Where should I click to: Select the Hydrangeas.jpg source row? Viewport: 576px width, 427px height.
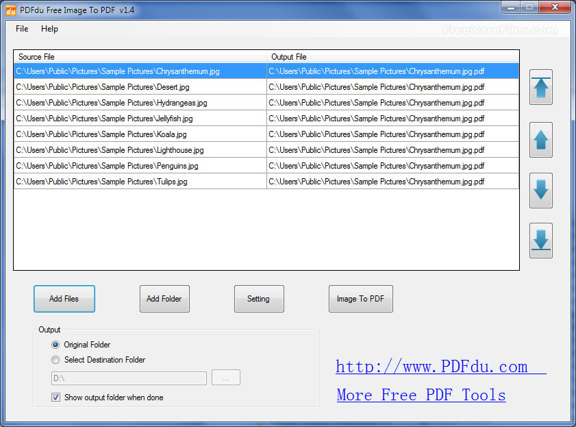tap(140, 103)
